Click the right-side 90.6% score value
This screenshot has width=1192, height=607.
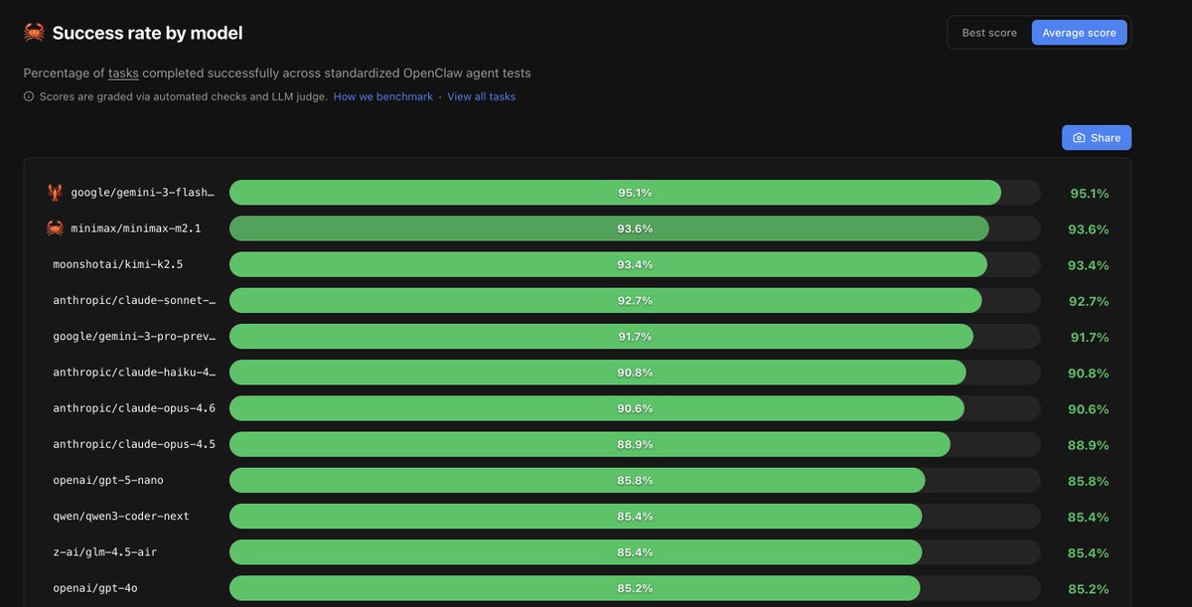(x=1089, y=409)
